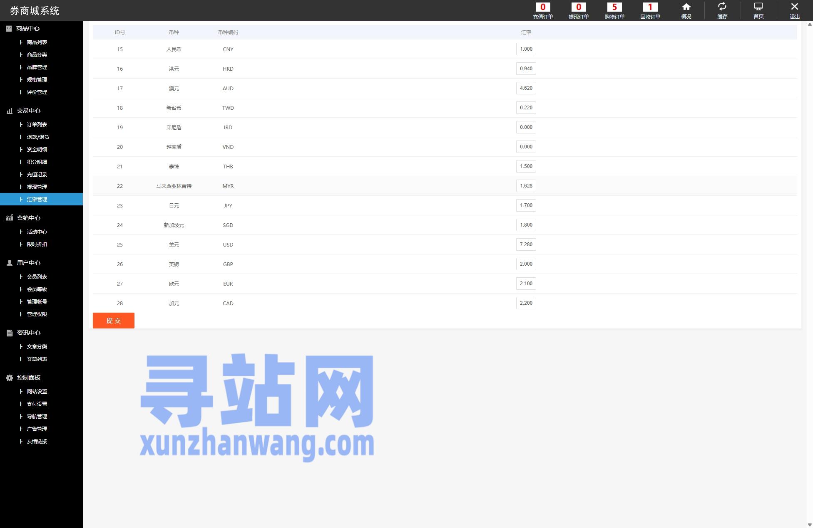This screenshot has width=813, height=528.
Task: Go to 充值记录 page
Action: tap(37, 175)
